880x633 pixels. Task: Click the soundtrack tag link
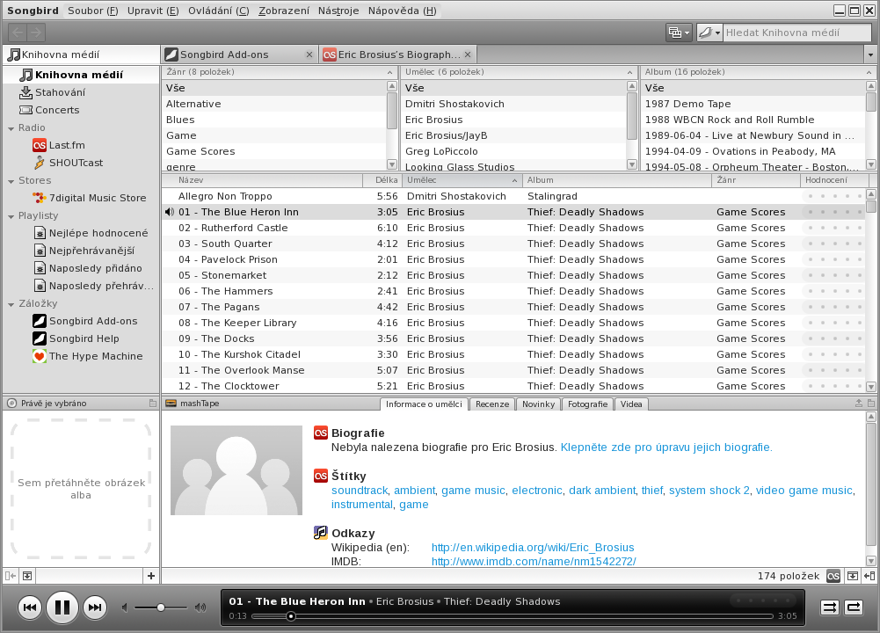(360, 491)
